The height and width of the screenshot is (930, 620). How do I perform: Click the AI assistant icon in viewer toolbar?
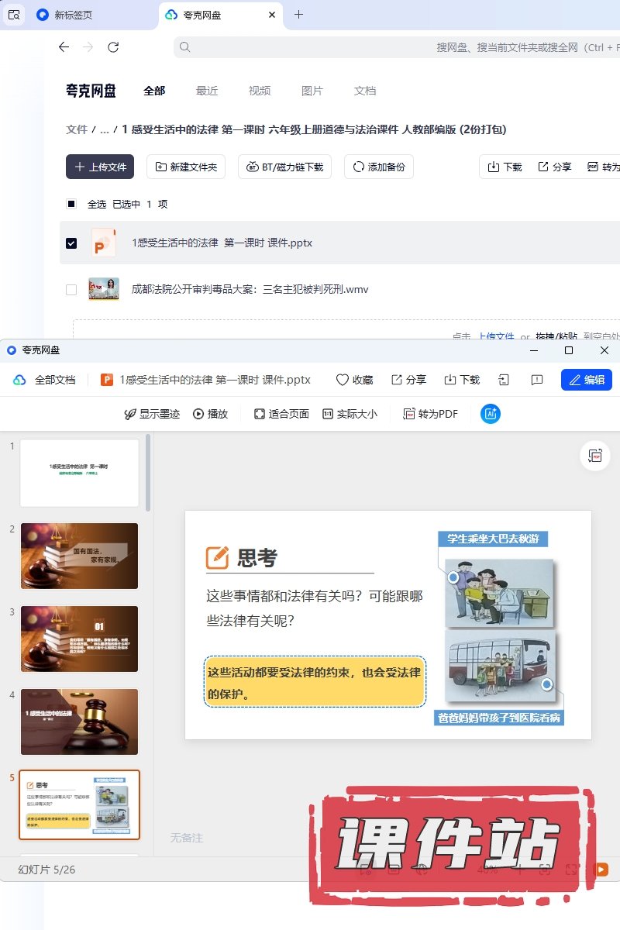(490, 414)
